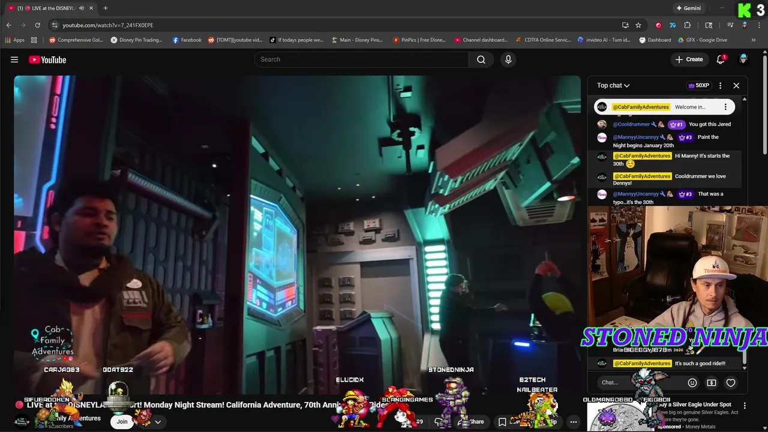Open Main - Disney Pins bookmark
Screen dimensions: 768x432
pyautogui.click(x=357, y=40)
